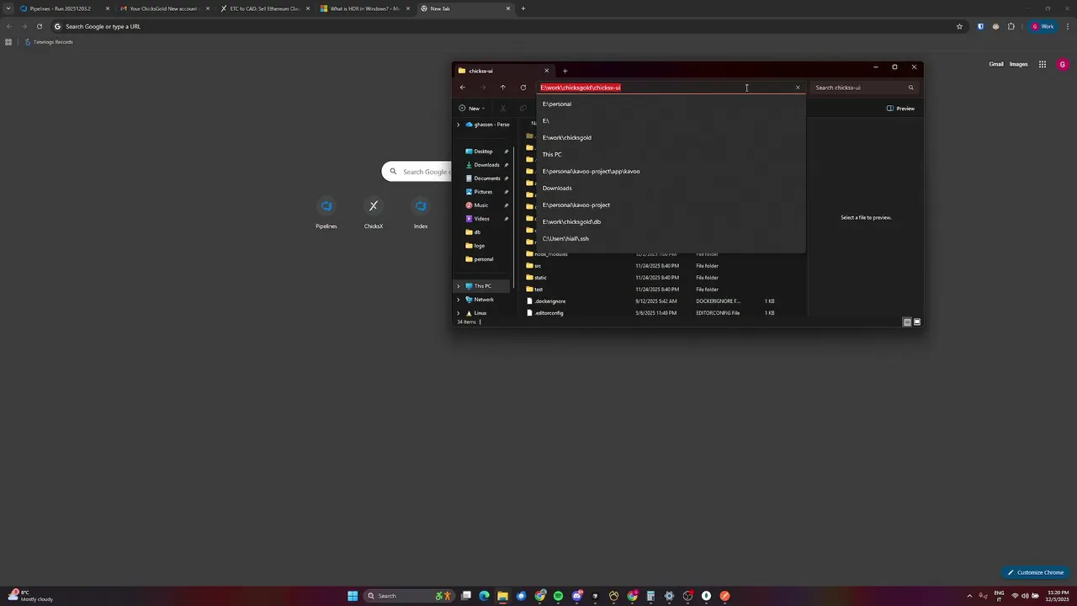
Task: Expand the Linux tree node
Action: pyautogui.click(x=459, y=313)
